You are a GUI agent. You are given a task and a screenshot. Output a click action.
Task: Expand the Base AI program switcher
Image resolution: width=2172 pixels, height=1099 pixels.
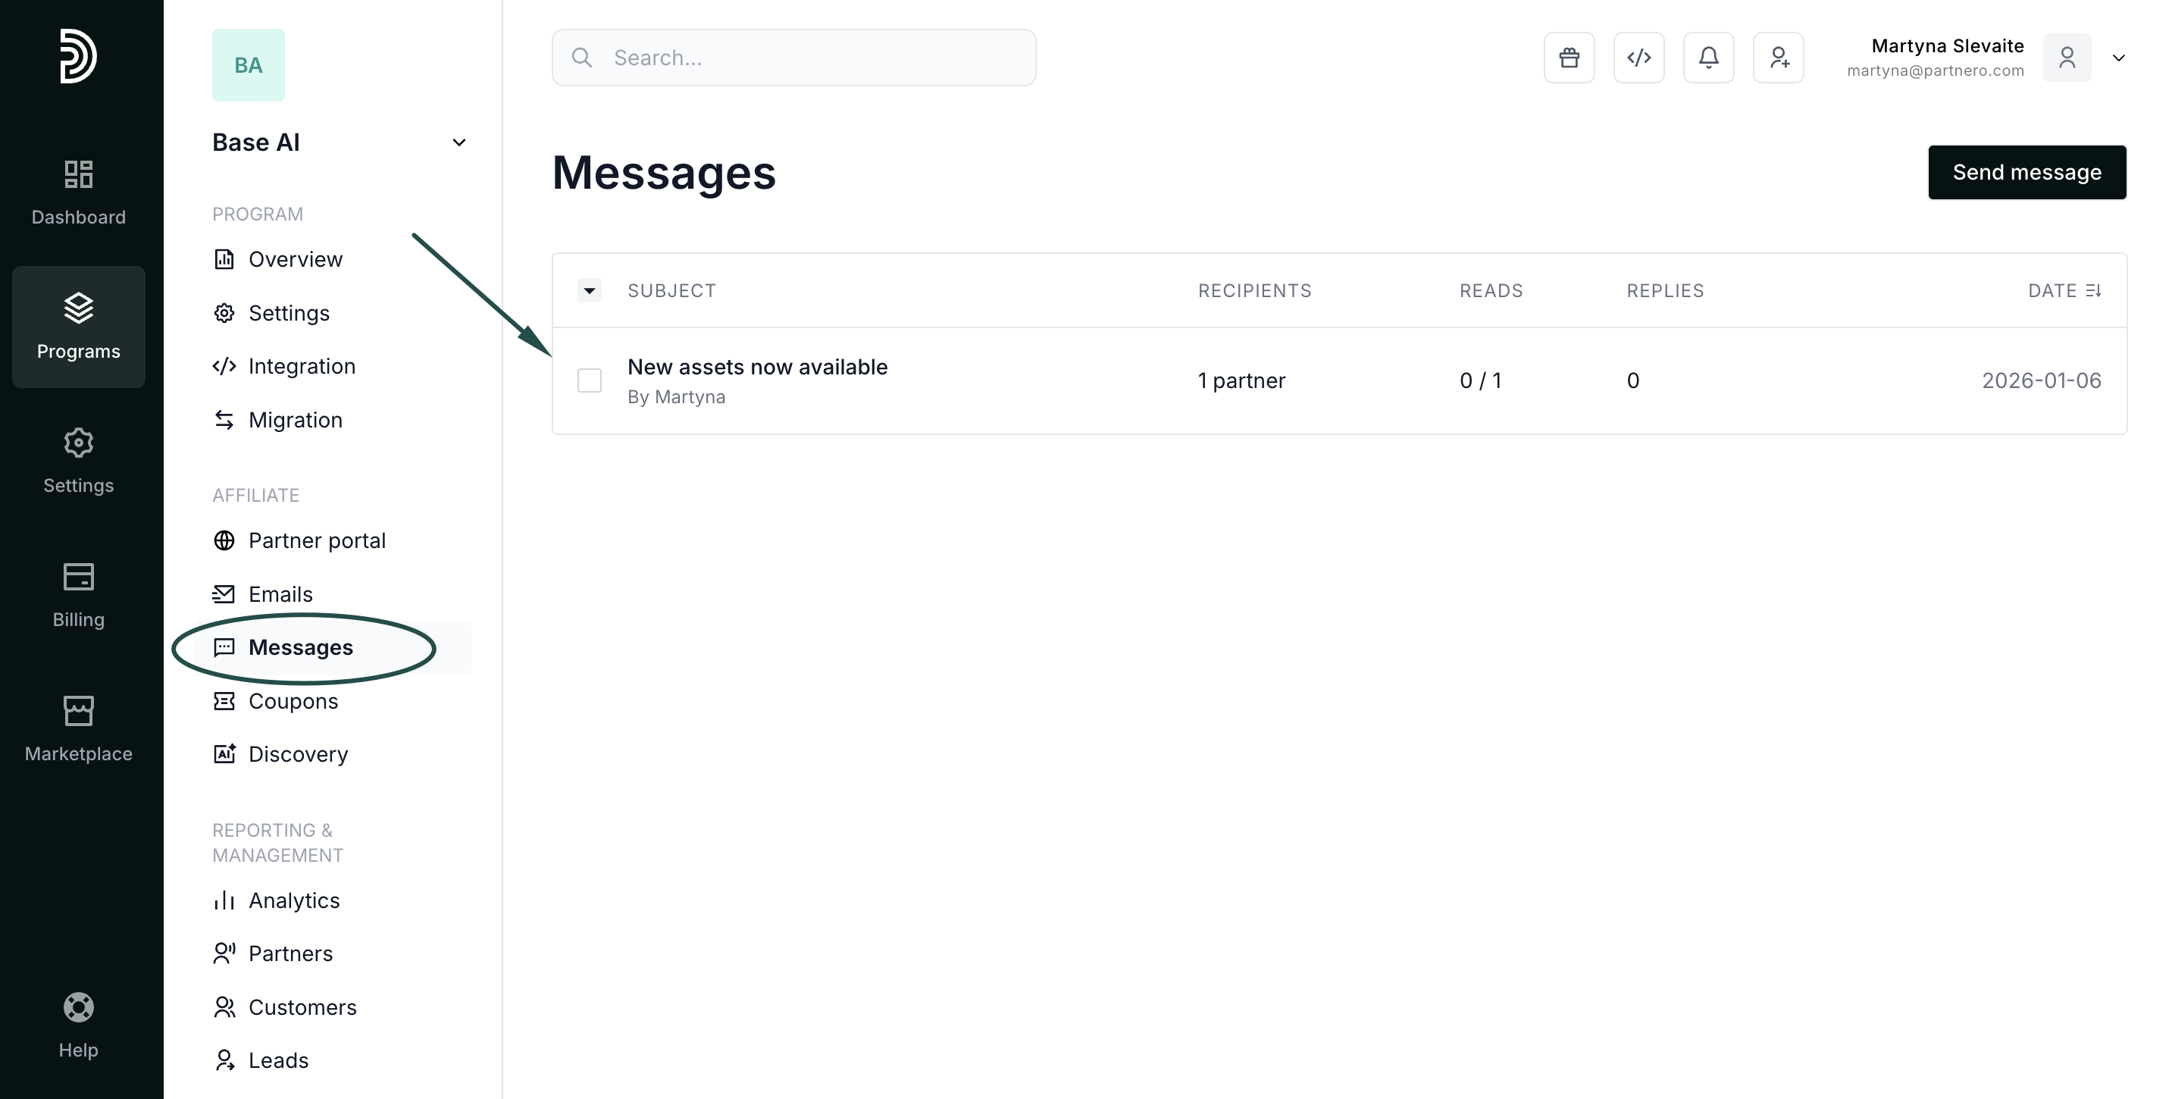tap(458, 142)
